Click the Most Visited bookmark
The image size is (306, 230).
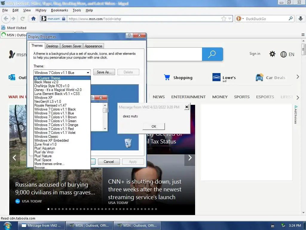14,28
